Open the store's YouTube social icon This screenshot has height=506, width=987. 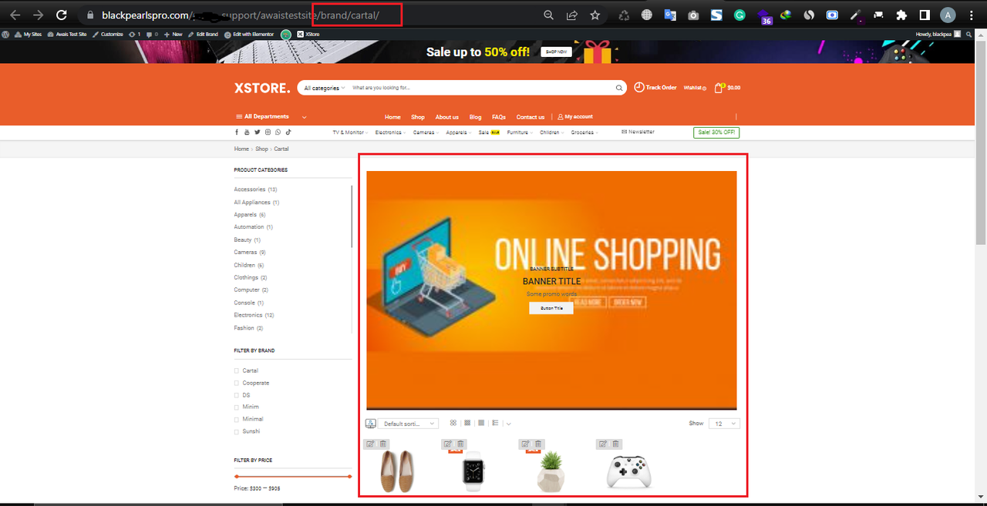[x=247, y=132]
